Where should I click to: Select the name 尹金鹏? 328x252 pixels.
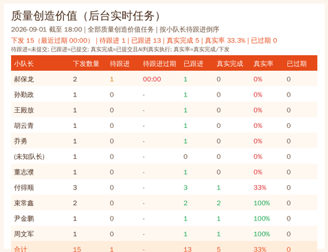click(x=24, y=219)
